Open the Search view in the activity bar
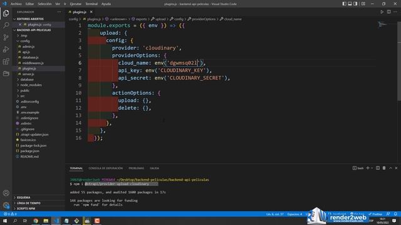Image resolution: width=401 pixels, height=225 pixels. 6,25
